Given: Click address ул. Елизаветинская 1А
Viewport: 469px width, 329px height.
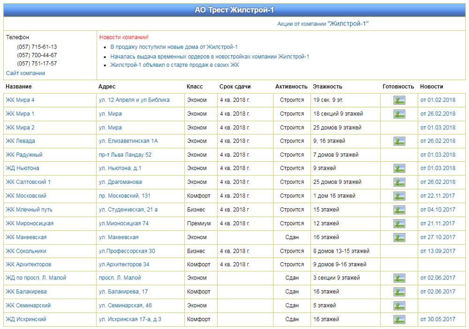Looking at the screenshot, I should coord(129,141).
